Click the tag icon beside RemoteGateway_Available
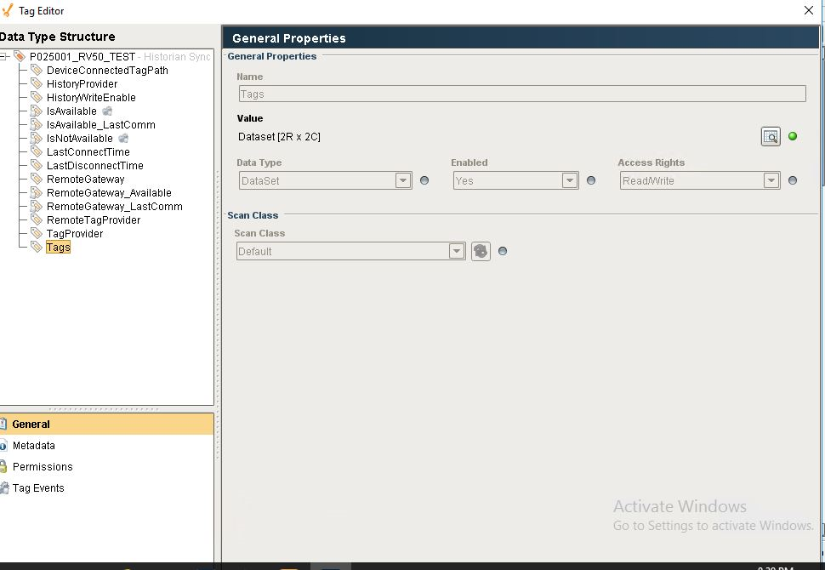 coord(37,192)
